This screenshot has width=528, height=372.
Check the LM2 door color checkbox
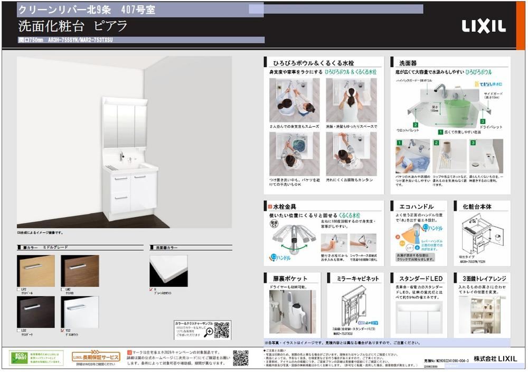63,289
